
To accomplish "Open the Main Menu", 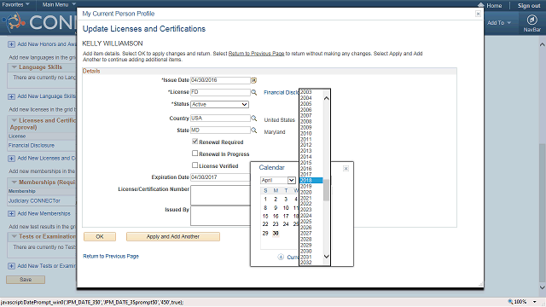I will pyautogui.click(x=59, y=4).
